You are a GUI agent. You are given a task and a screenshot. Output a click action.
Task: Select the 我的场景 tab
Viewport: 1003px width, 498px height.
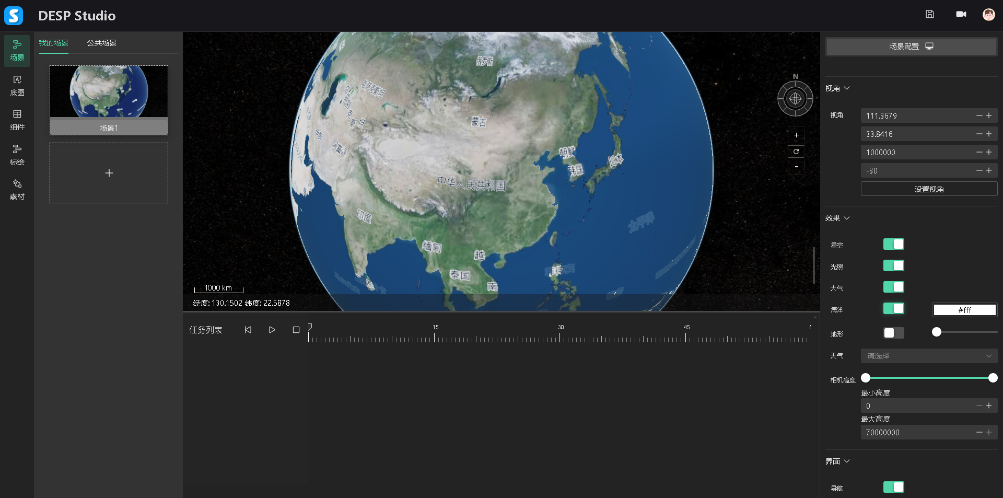(x=53, y=43)
